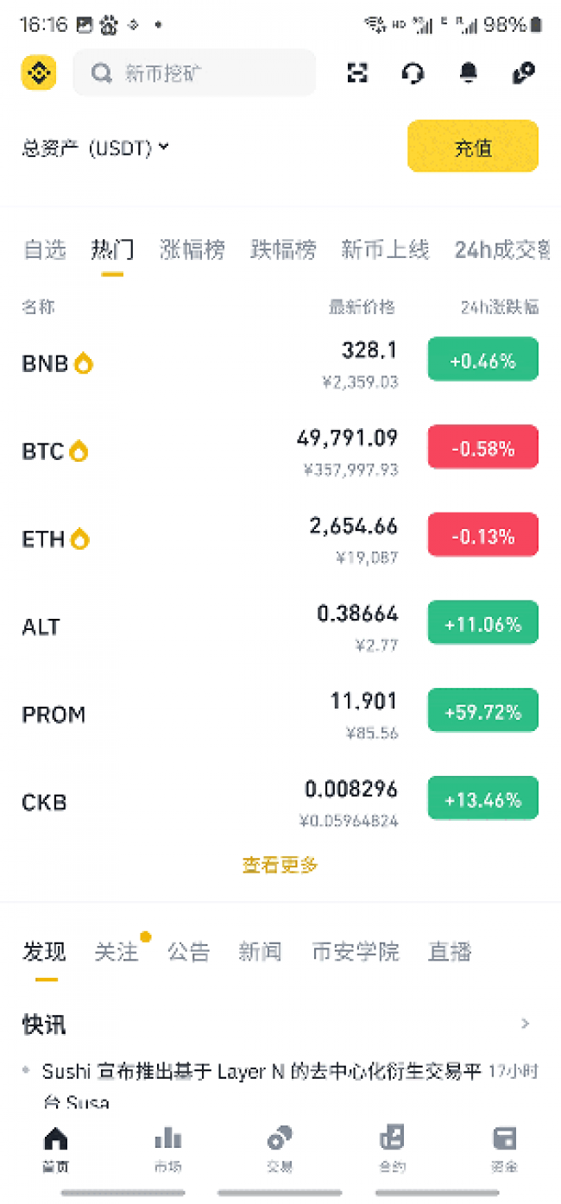Select the 公告 tab
The height and width of the screenshot is (1204, 561).
point(188,952)
